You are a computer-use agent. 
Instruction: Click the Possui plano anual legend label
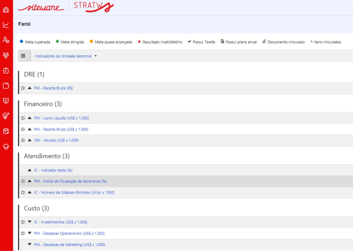(x=241, y=42)
